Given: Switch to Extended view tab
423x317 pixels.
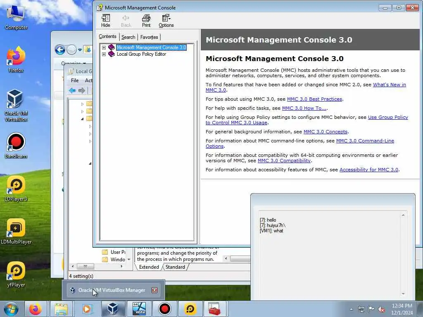Looking at the screenshot, I should click(149, 267).
